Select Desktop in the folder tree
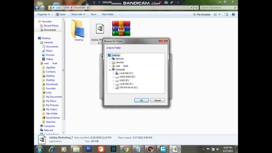272x153 pixels. tap(116, 55)
